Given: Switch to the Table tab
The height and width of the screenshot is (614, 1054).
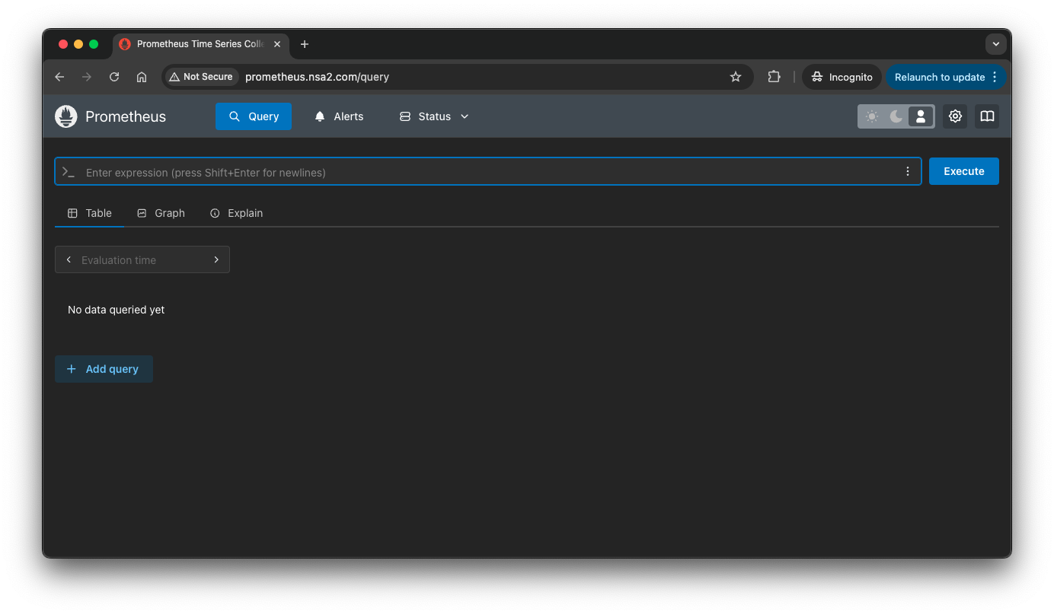Looking at the screenshot, I should pyautogui.click(x=89, y=213).
